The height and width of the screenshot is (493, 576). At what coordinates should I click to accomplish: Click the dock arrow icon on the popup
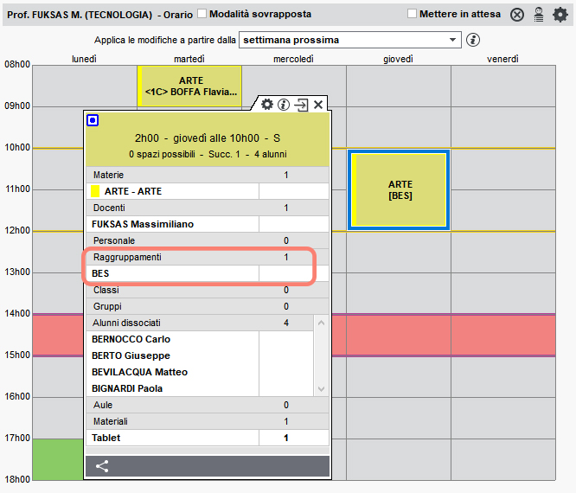(x=301, y=105)
